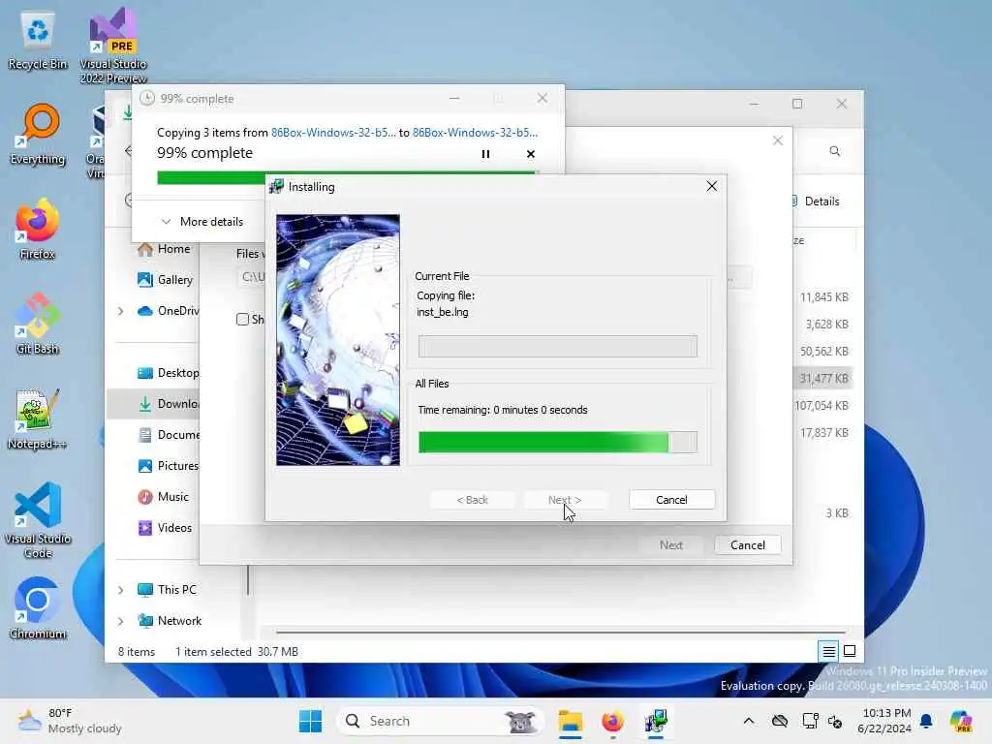The image size is (992, 744).
Task: Pause the file copy operation
Action: (x=485, y=154)
